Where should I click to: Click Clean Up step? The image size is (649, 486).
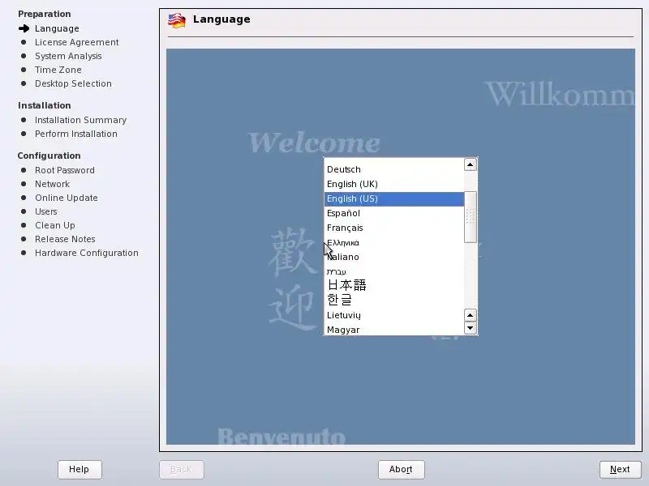55,225
